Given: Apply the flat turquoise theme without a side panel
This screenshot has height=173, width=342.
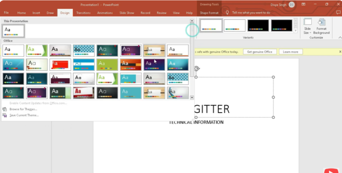Looking at the screenshot, I should point(131,93).
